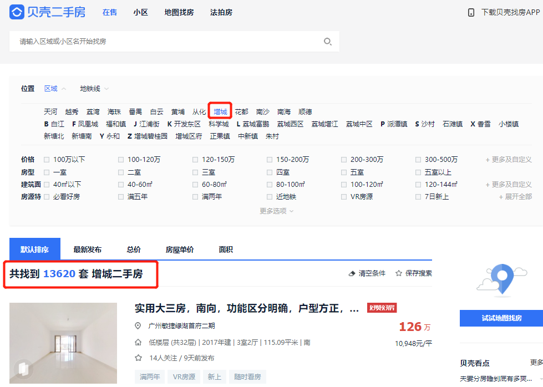Viewport: 543px width, 387px height.
Task: Open the 地图找房 navigation item
Action: click(x=179, y=12)
